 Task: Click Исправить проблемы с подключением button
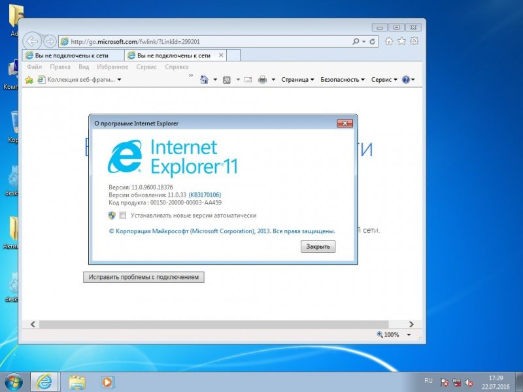pos(143,277)
